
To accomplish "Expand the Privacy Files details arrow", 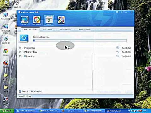I will pos(118,52).
